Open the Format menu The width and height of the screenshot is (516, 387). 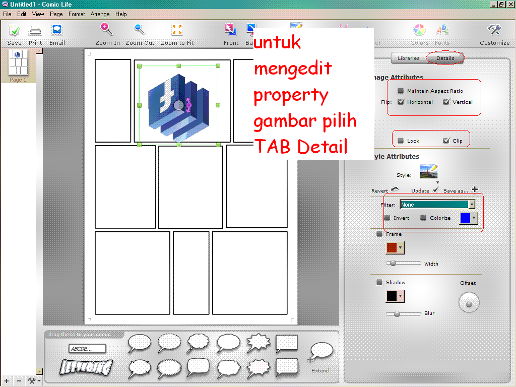point(77,14)
